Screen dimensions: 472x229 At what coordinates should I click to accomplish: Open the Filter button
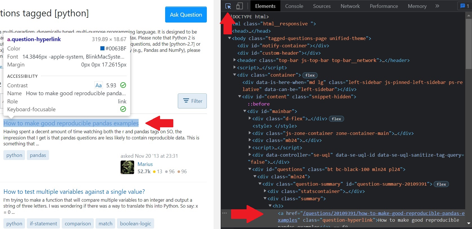coord(192,101)
